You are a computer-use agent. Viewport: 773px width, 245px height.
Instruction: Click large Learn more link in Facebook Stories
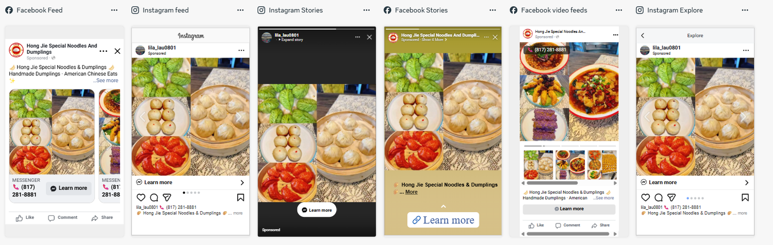pos(443,220)
